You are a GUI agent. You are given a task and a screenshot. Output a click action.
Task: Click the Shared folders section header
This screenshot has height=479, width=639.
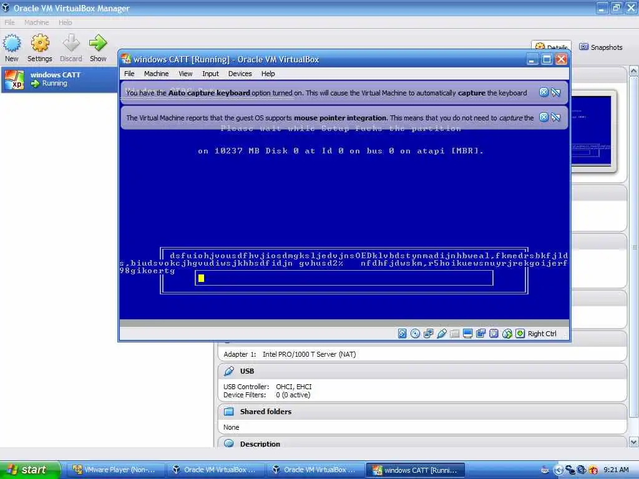pyautogui.click(x=422, y=412)
